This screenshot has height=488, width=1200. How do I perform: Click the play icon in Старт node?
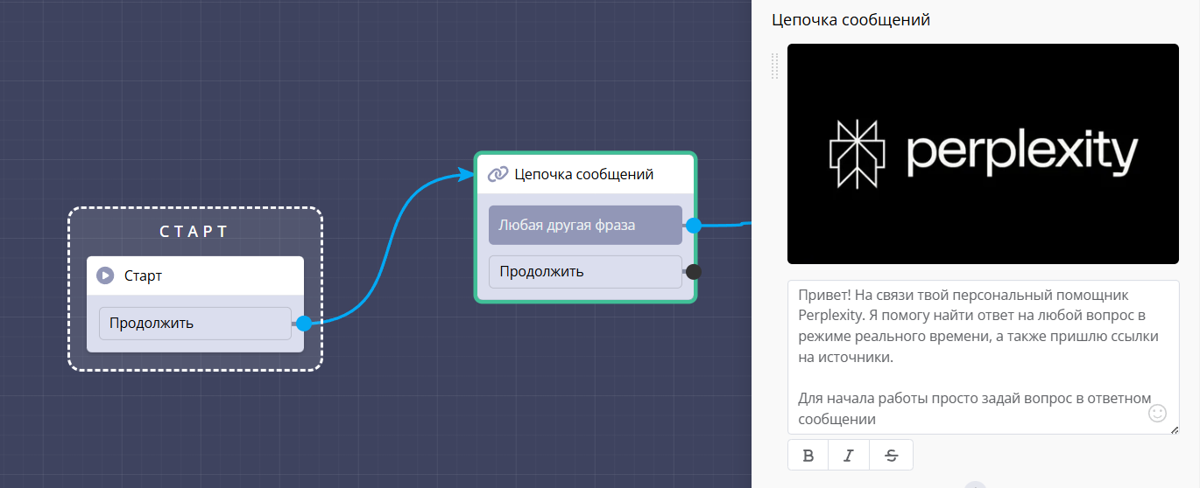105,275
